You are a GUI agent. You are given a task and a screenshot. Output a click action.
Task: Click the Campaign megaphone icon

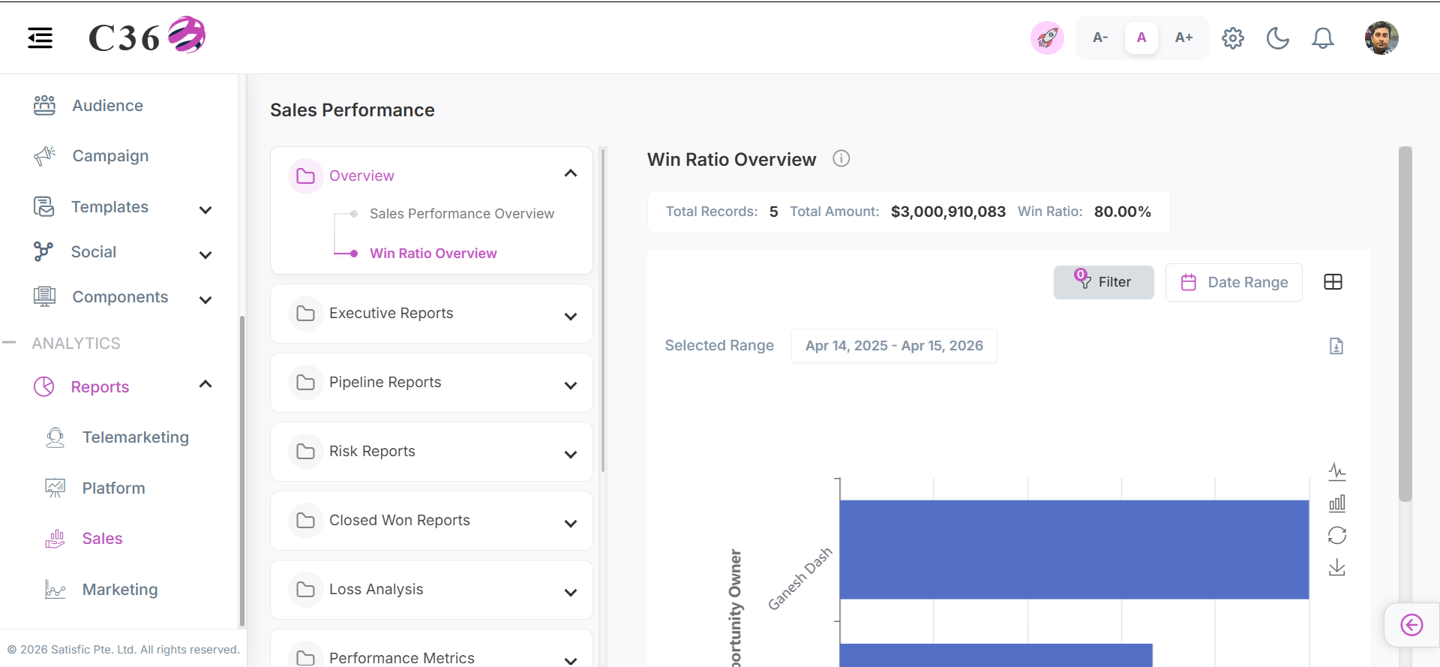(44, 156)
